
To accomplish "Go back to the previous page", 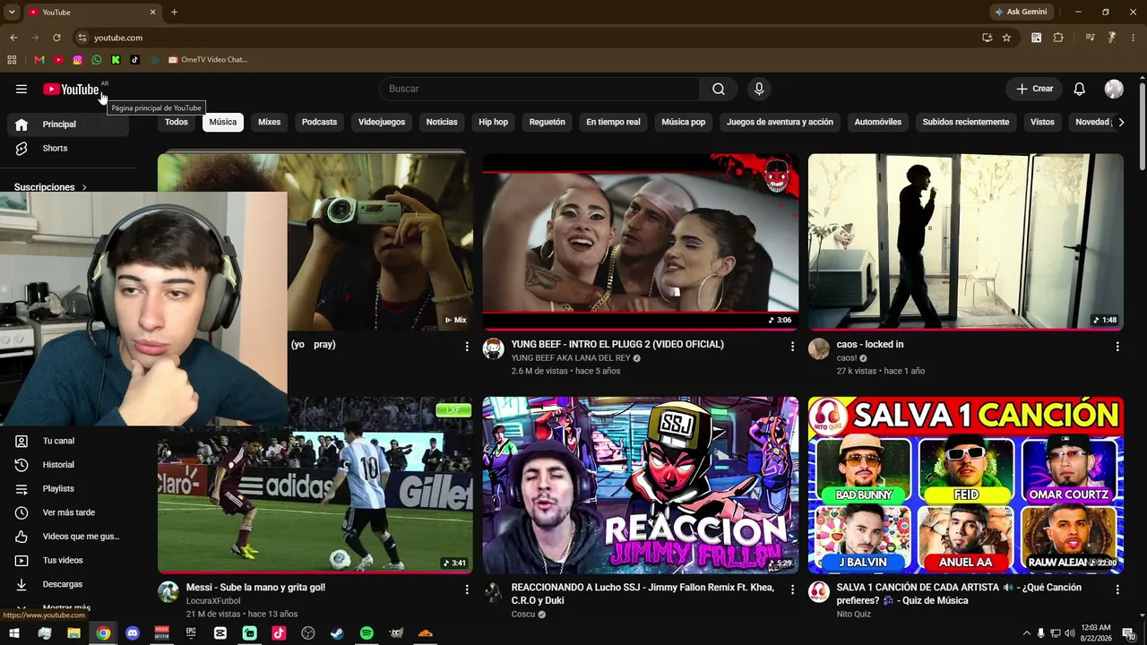I will pyautogui.click(x=13, y=38).
